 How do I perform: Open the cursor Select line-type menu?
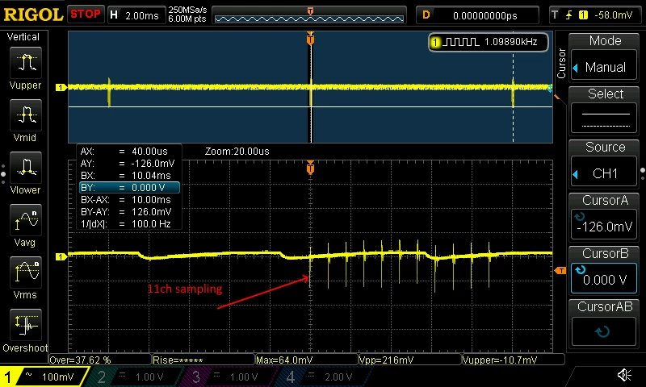click(603, 119)
